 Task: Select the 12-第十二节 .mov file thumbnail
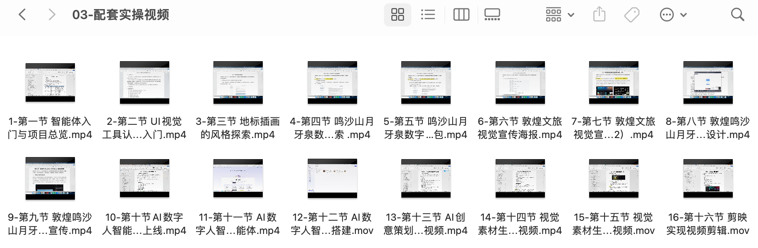tap(332, 179)
